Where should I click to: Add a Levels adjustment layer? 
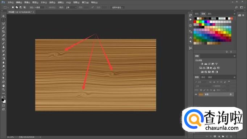coord(206,64)
